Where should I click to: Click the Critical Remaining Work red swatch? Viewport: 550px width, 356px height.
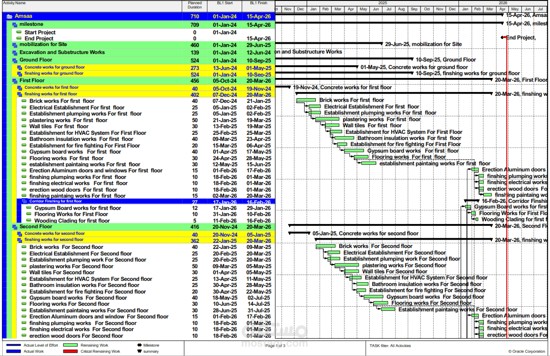click(70, 351)
